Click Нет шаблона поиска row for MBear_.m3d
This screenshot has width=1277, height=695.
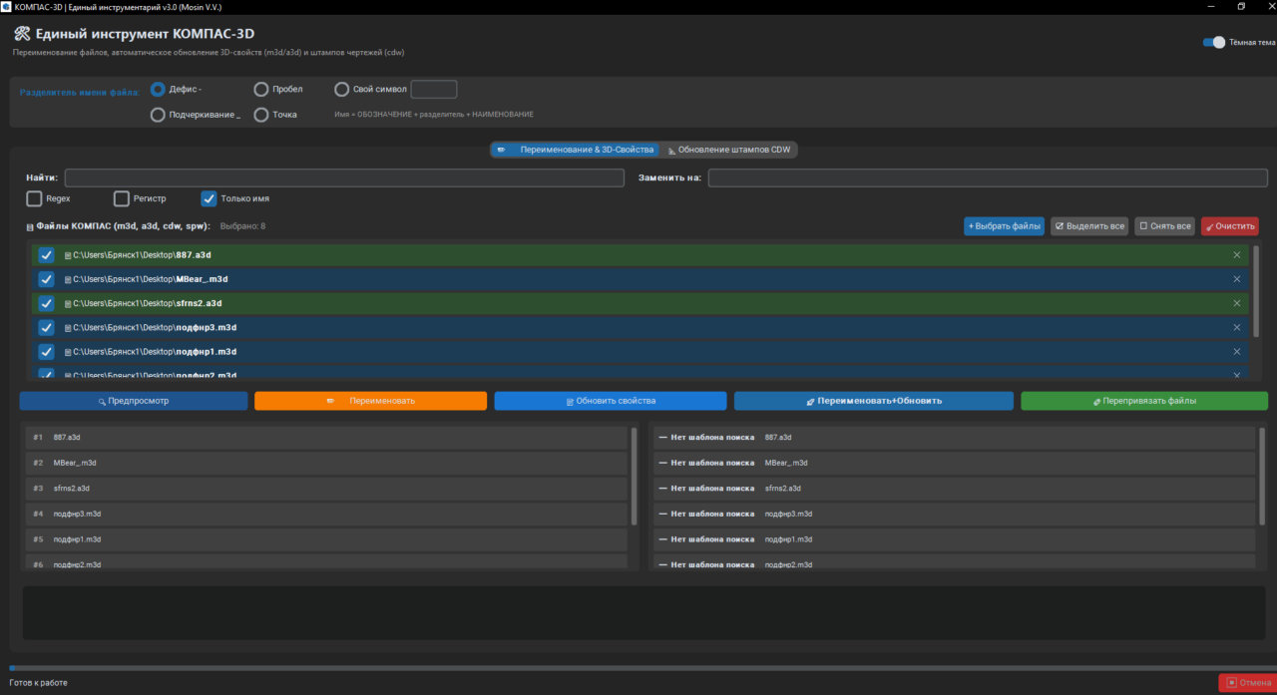(954, 463)
